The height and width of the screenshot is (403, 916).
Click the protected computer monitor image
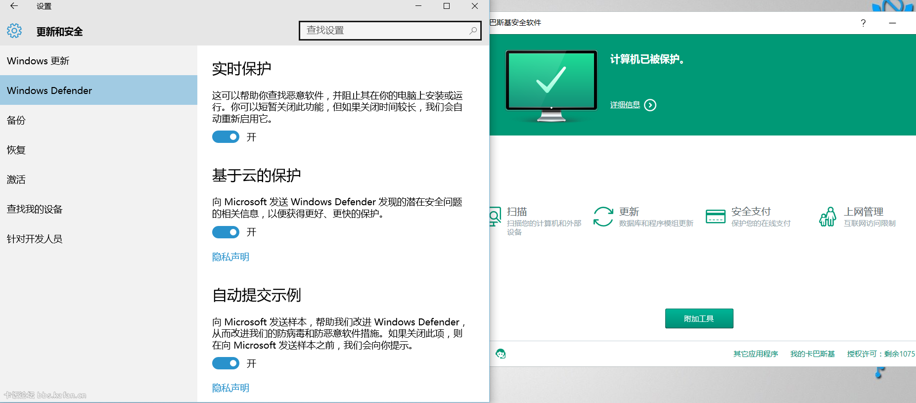click(x=551, y=86)
